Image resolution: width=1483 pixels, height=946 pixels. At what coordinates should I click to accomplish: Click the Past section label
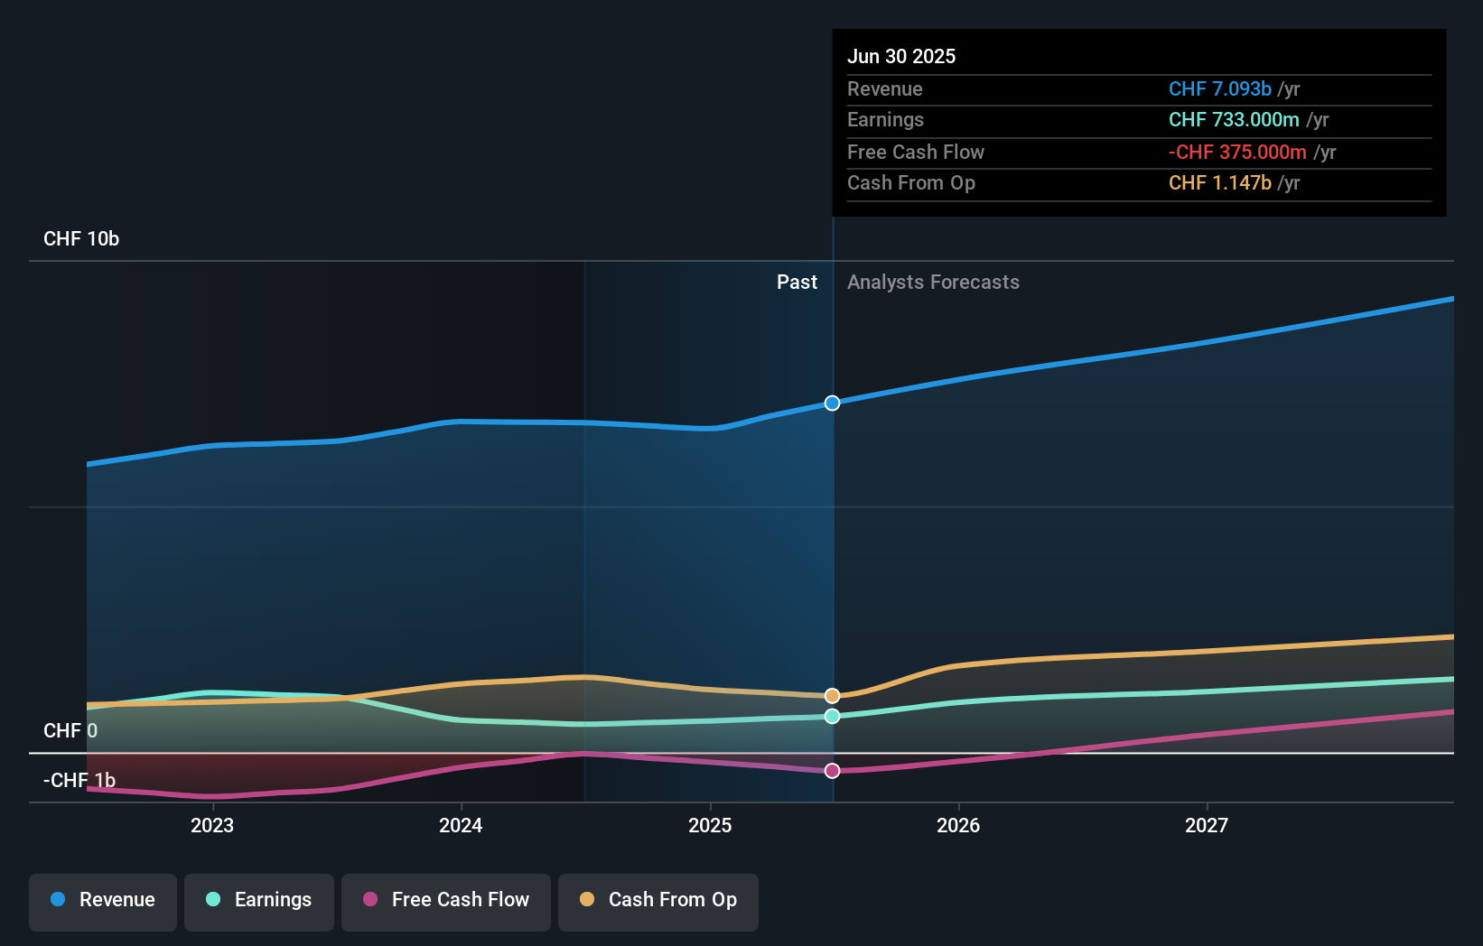point(797,282)
